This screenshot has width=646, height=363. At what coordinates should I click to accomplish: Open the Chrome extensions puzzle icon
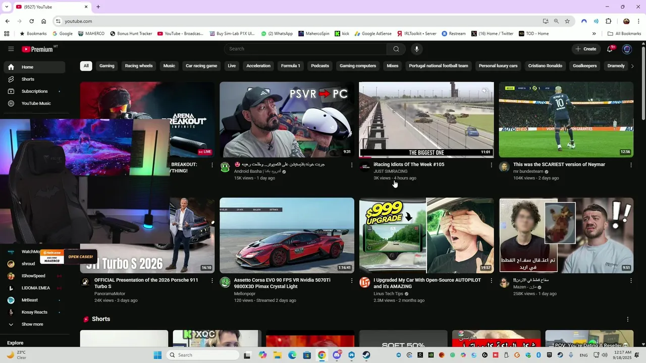pyautogui.click(x=608, y=21)
